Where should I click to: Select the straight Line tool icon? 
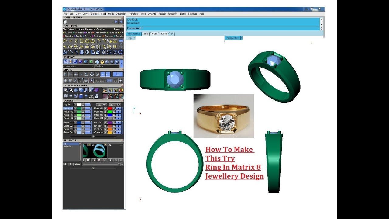click(71, 41)
